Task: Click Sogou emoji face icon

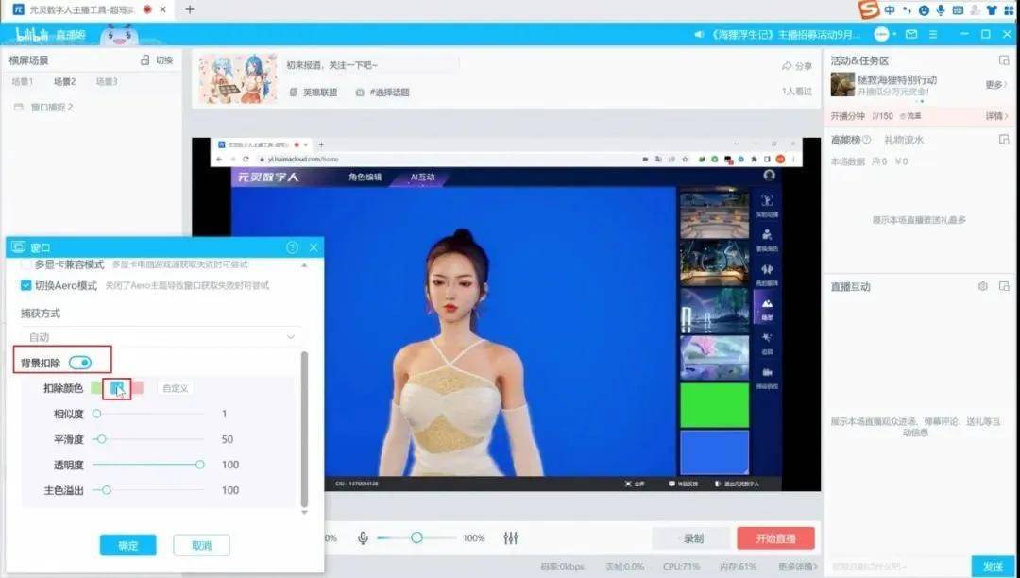Action: [x=924, y=10]
